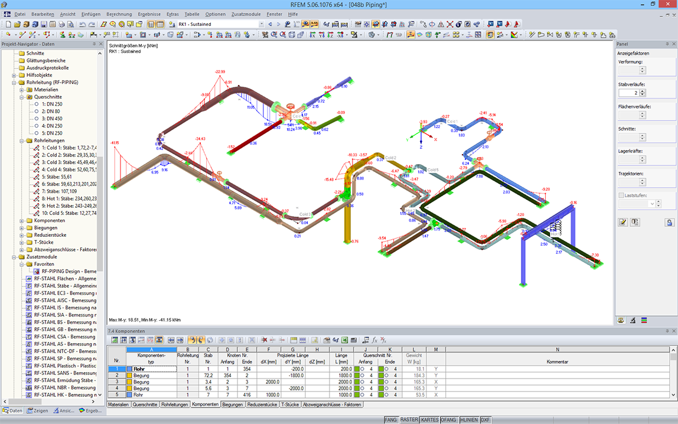The width and height of the screenshot is (678, 424).
Task: Select tree item 3: DN 450
Action: click(52, 119)
